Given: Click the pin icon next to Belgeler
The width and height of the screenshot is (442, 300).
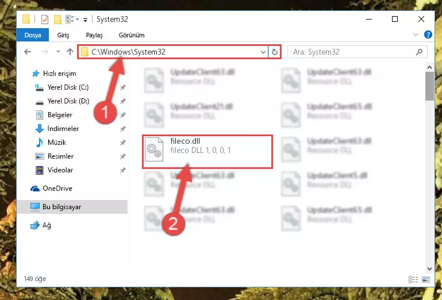Looking at the screenshot, I should coord(122,115).
